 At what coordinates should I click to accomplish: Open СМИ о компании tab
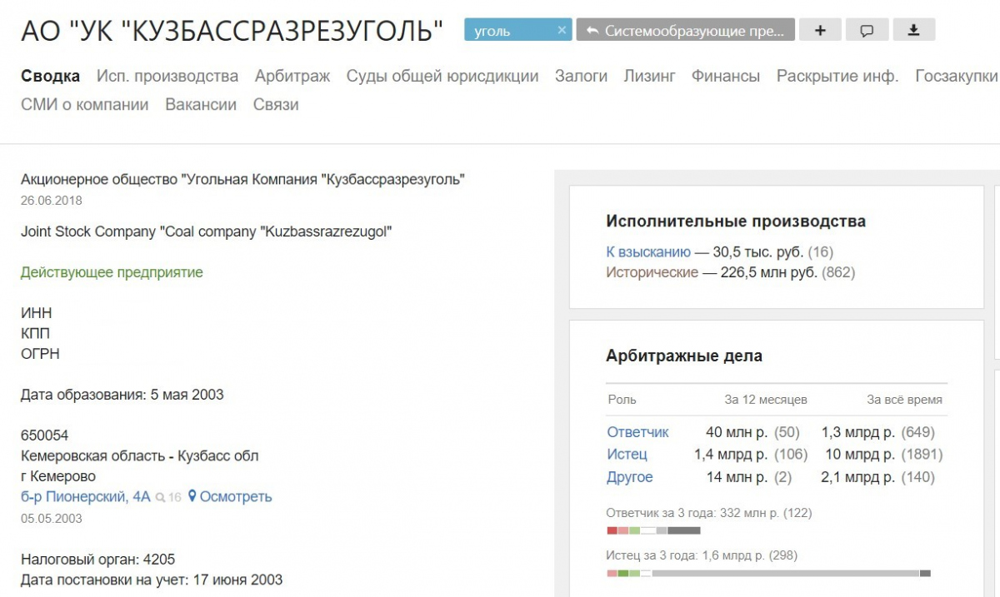85,104
